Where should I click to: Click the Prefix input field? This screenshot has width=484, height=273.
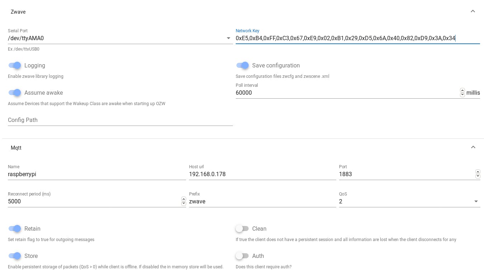pos(262,202)
